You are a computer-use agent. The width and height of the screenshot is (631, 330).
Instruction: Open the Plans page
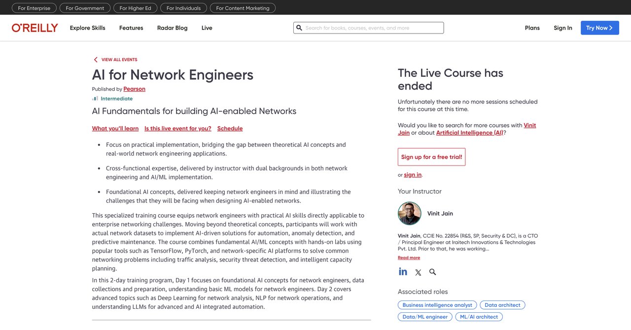click(x=532, y=28)
